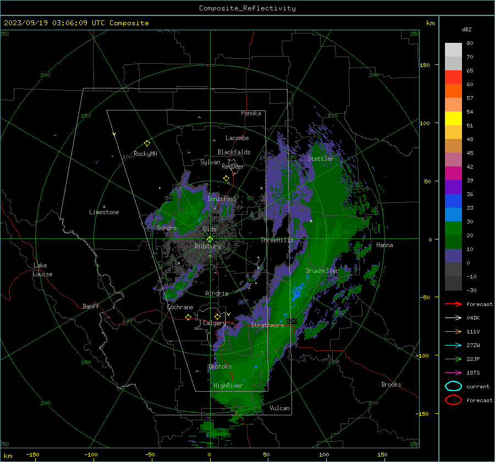Pick the red 60–65 dBZ color swatch
Screen dimensions: 495x462
pos(453,77)
